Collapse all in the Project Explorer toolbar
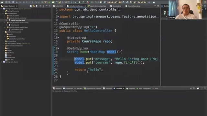The height and width of the screenshot is (116, 207). [x=31, y=6]
